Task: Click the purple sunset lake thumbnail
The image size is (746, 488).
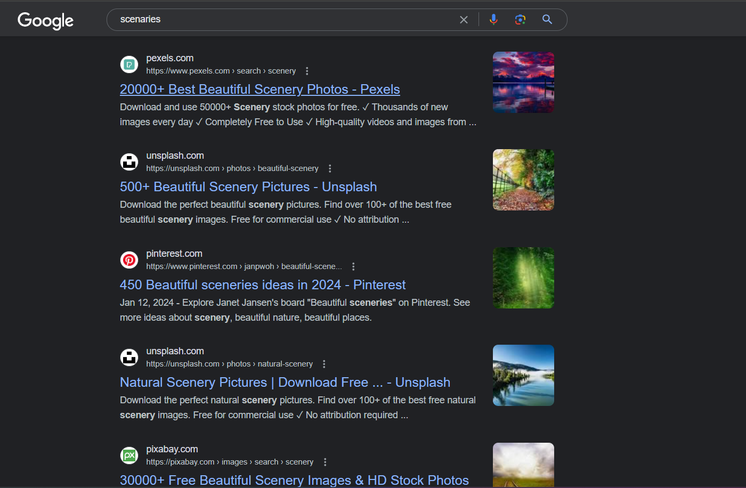Action: (523, 82)
